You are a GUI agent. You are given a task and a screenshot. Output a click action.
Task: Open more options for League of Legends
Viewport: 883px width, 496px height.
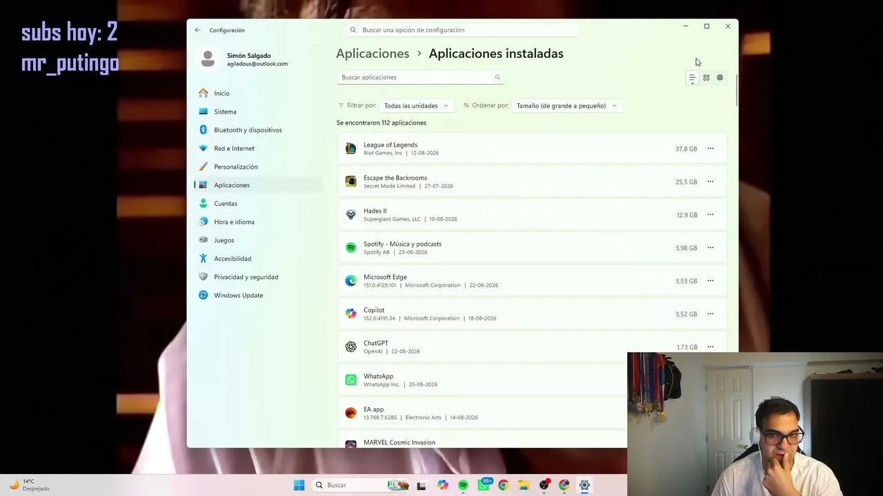pyautogui.click(x=710, y=149)
